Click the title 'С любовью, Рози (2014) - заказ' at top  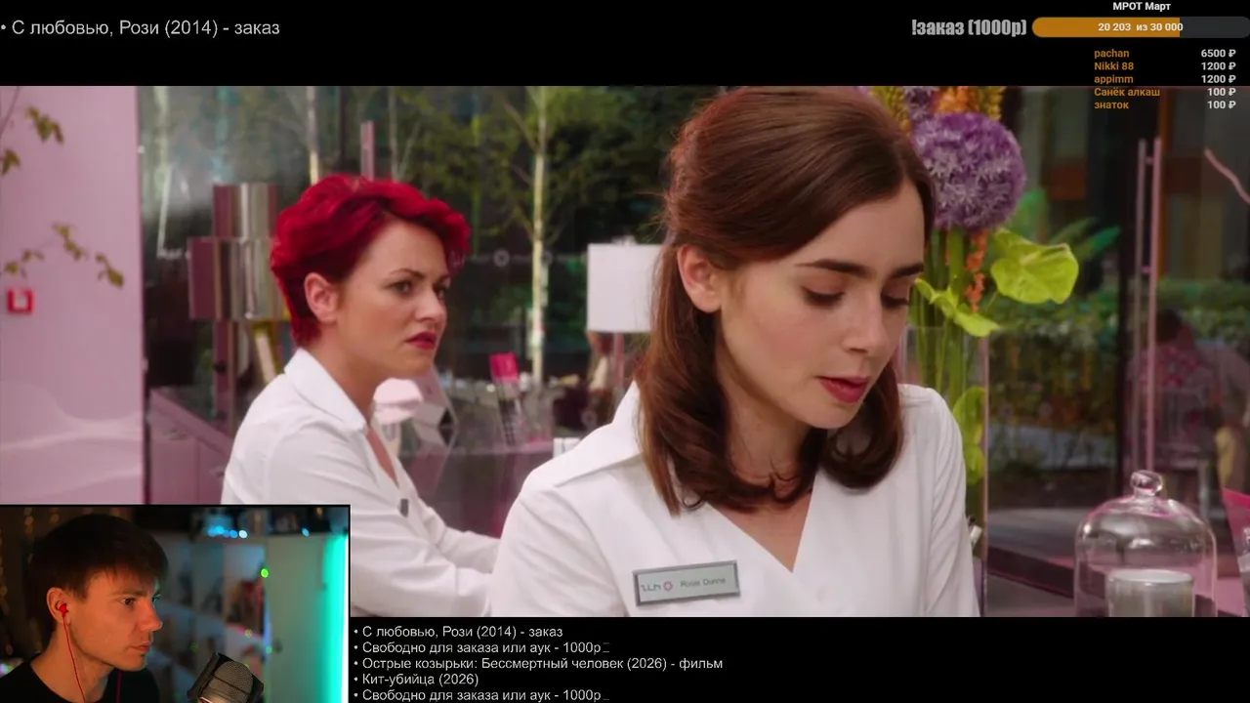coord(145,28)
